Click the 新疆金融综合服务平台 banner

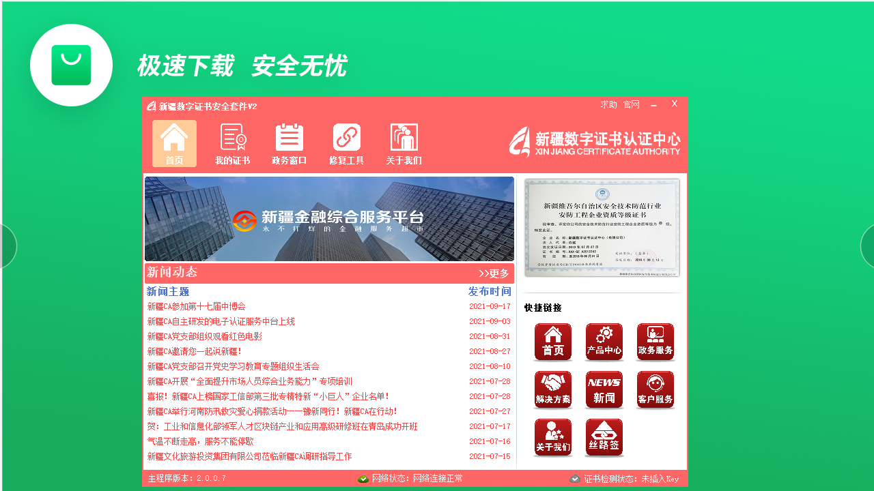(x=328, y=218)
